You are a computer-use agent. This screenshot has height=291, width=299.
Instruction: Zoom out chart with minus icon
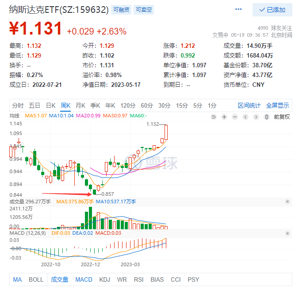click(235, 116)
